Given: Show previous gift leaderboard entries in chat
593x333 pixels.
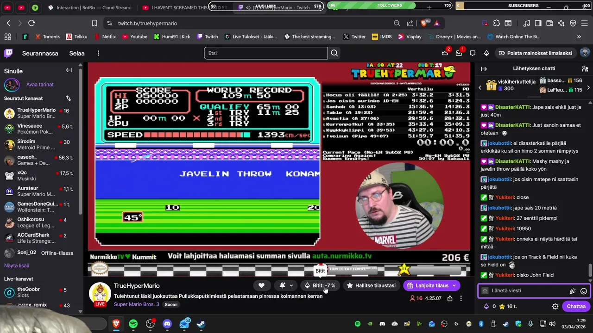Looking at the screenshot, I should 480,87.
